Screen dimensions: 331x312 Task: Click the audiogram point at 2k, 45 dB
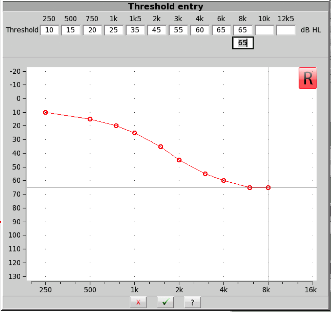click(179, 160)
